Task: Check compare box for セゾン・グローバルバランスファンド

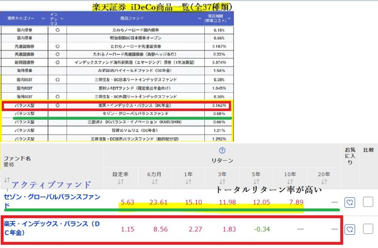Action: point(368,202)
